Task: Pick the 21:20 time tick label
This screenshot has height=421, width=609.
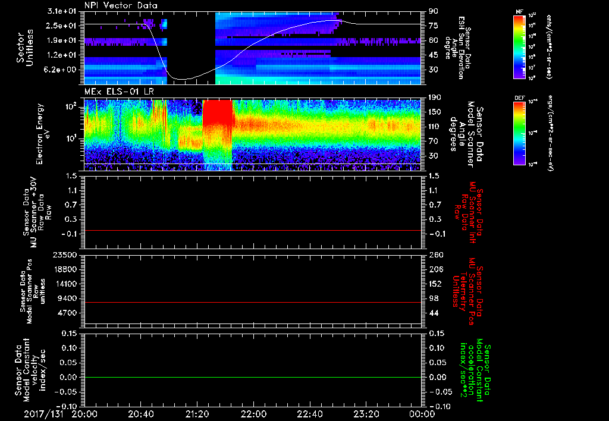Action: point(197,414)
